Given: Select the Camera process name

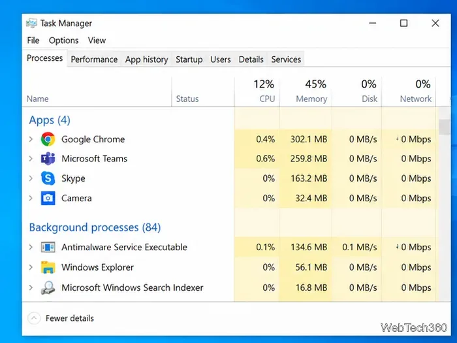Looking at the screenshot, I should coord(76,199).
